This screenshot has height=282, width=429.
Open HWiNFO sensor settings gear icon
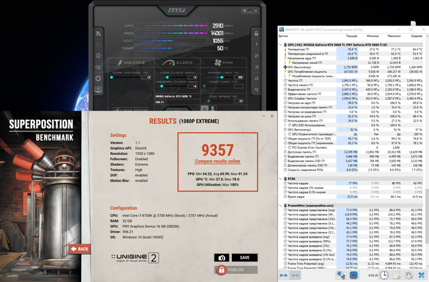pos(409,275)
